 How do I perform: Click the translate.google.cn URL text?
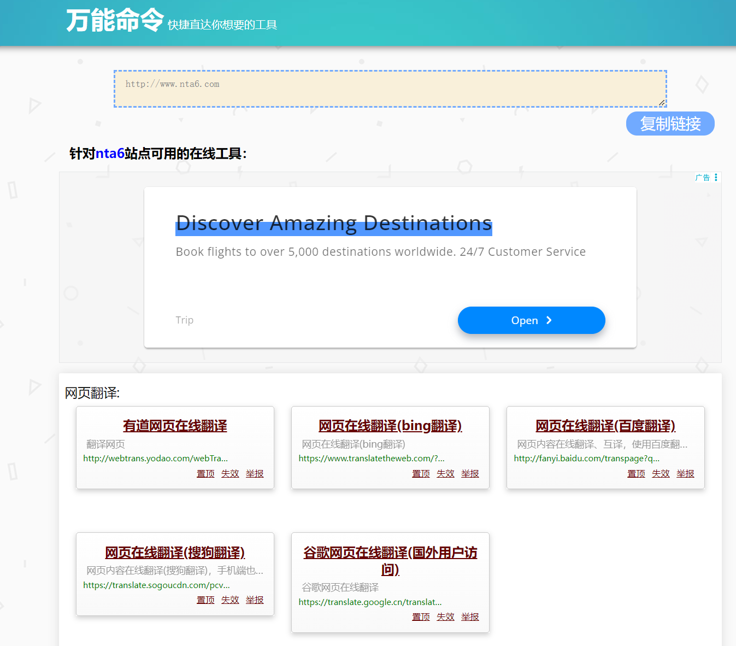[x=370, y=602]
